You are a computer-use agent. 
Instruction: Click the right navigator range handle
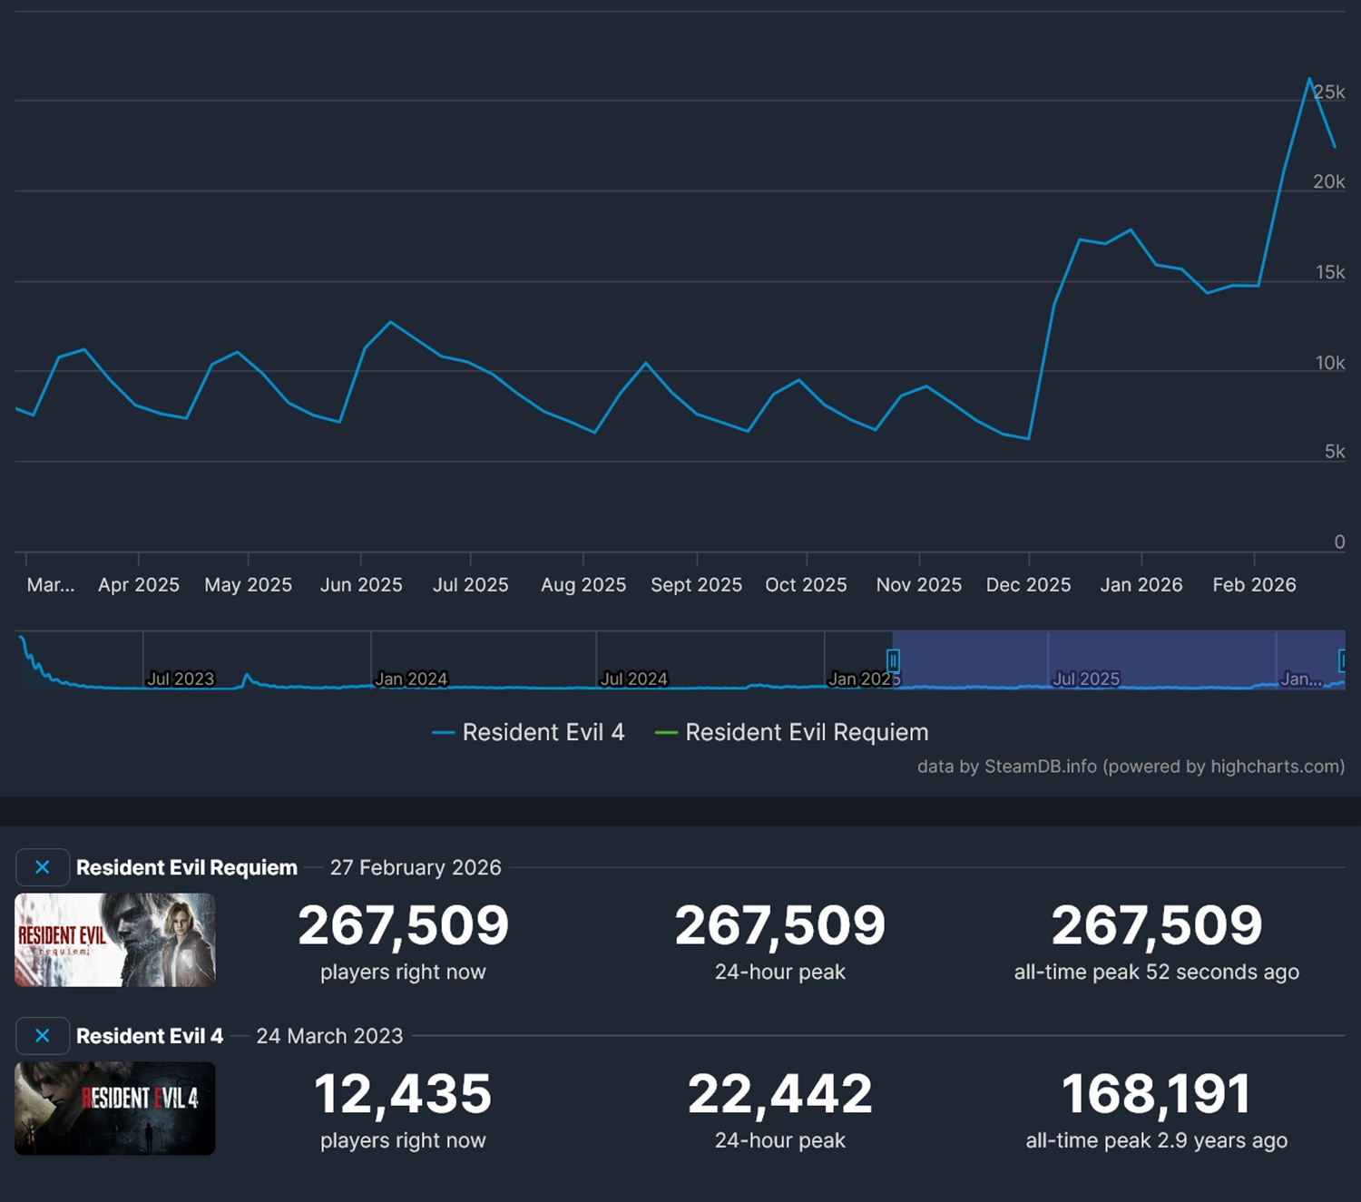coord(1342,660)
